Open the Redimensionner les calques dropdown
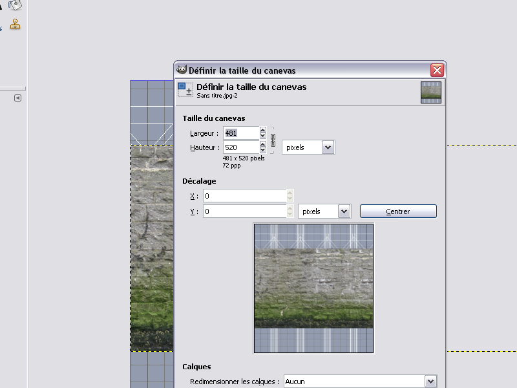Image resolution: width=517 pixels, height=388 pixels. pyautogui.click(x=361, y=382)
